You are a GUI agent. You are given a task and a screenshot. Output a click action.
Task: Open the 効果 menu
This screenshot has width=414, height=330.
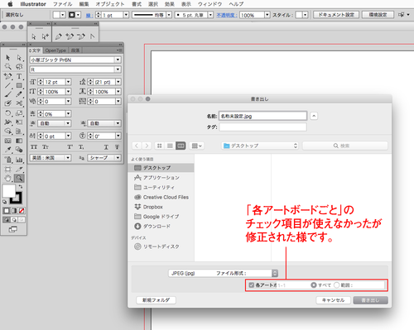170,4
